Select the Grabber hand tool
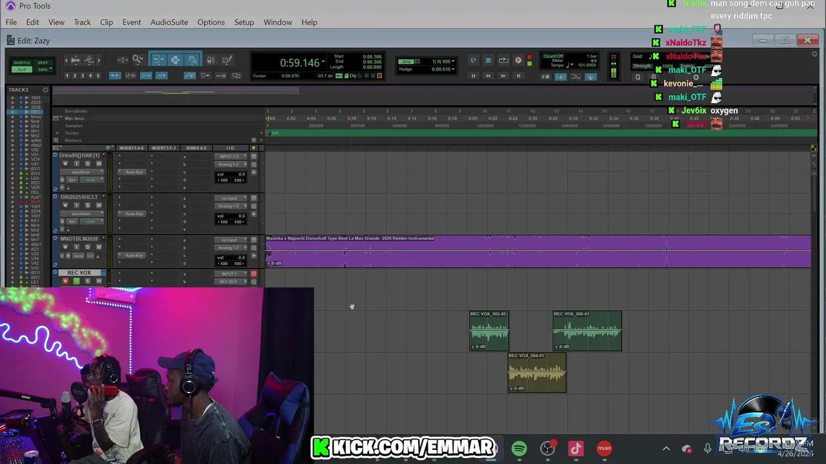 coord(192,59)
